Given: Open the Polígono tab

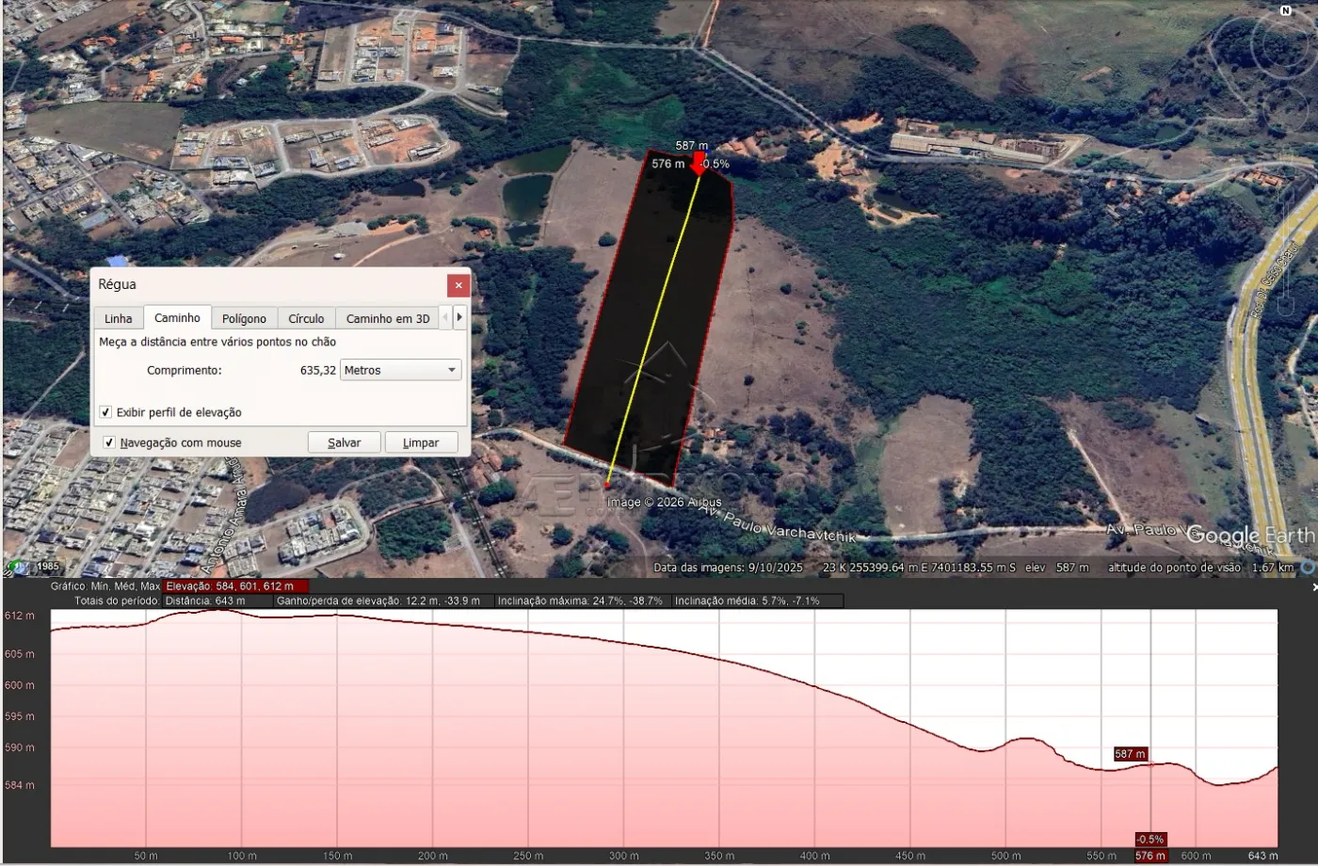Looking at the screenshot, I should 244,318.
